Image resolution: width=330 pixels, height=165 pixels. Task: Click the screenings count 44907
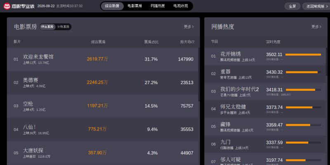(187, 153)
